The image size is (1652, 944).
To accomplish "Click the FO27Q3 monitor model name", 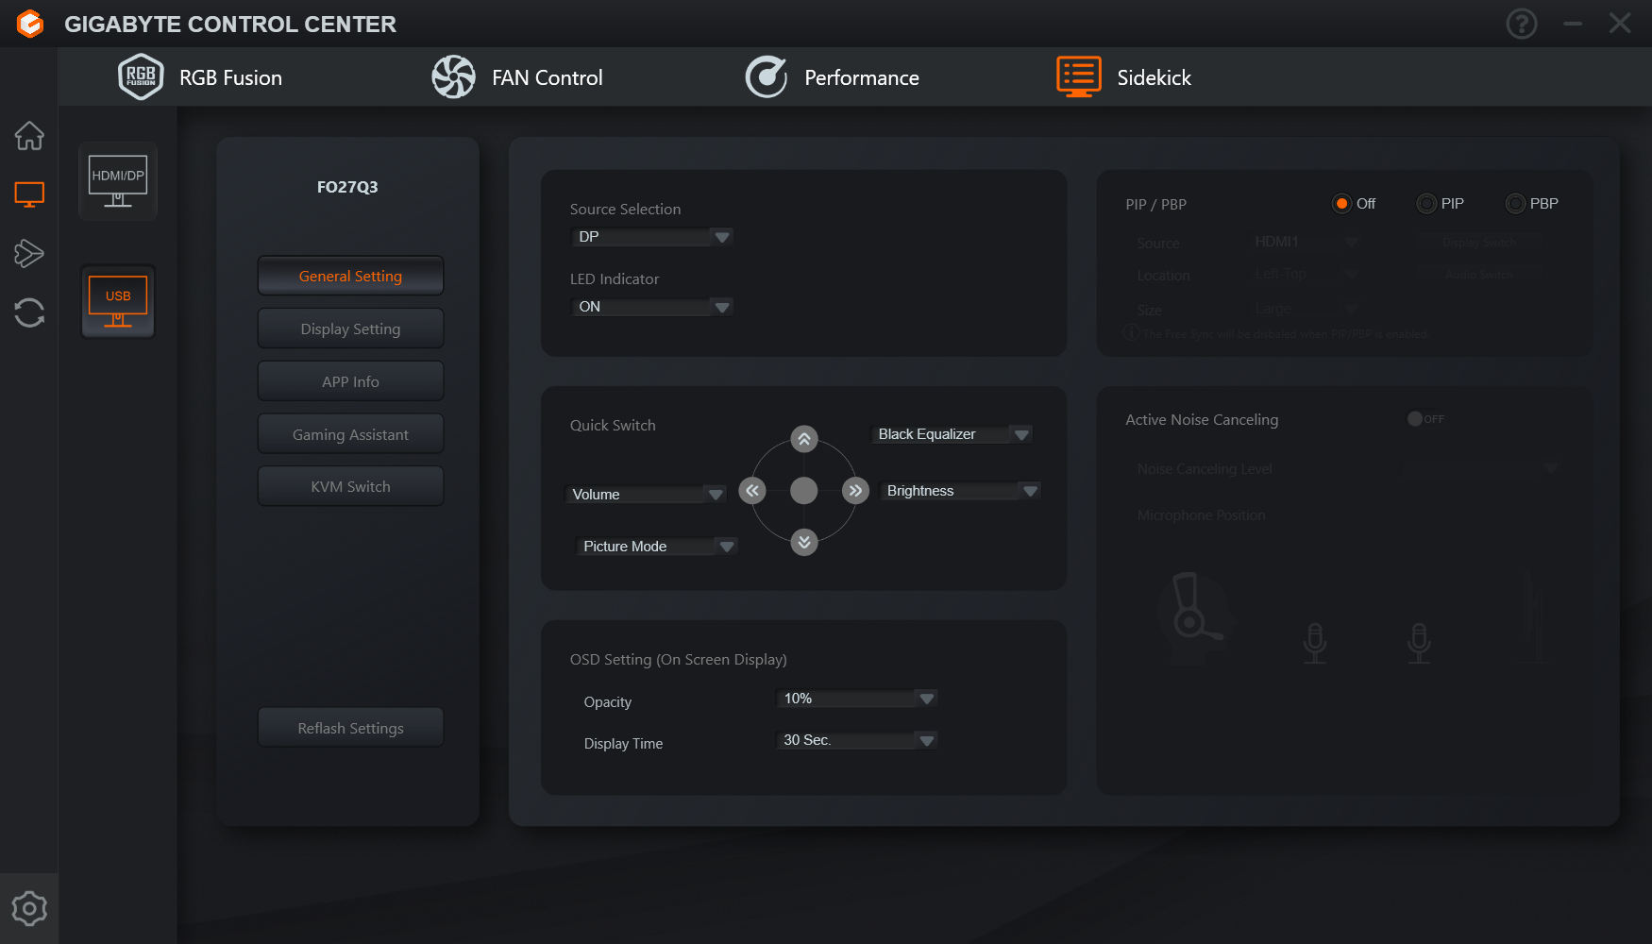I will (347, 187).
